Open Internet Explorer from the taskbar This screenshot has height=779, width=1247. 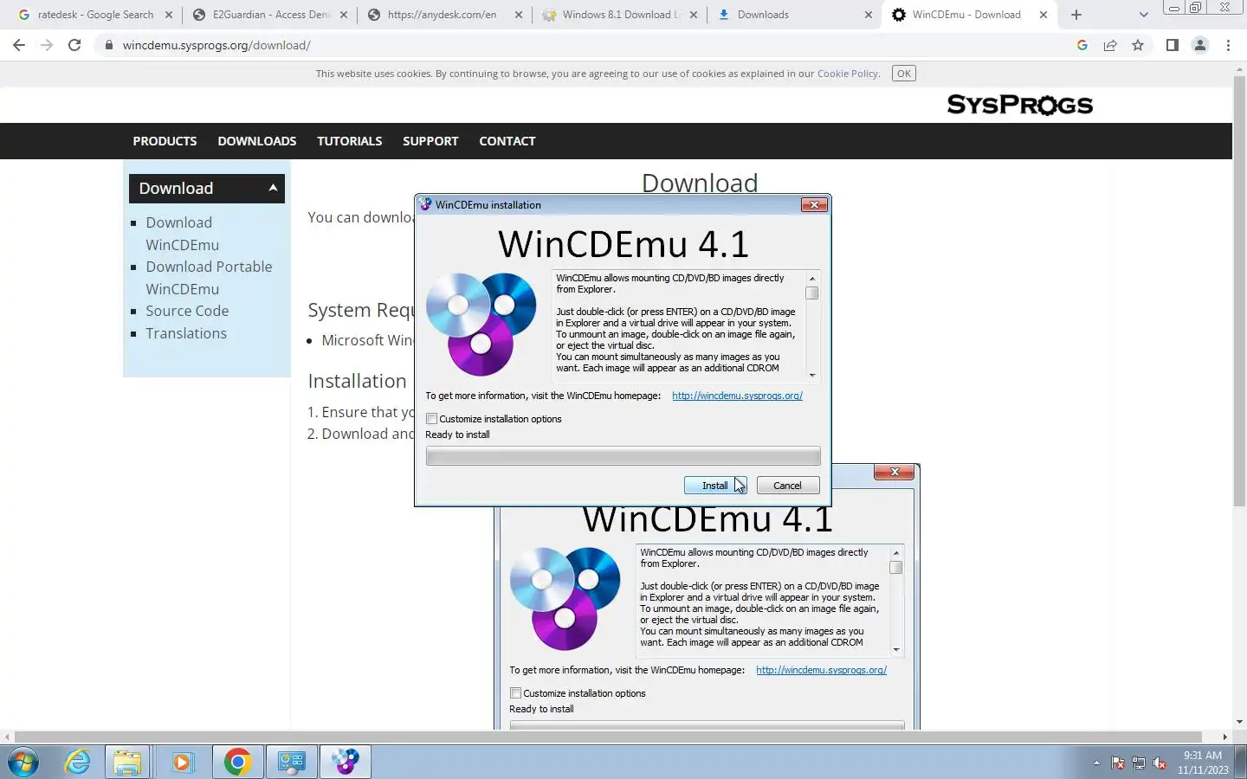78,763
